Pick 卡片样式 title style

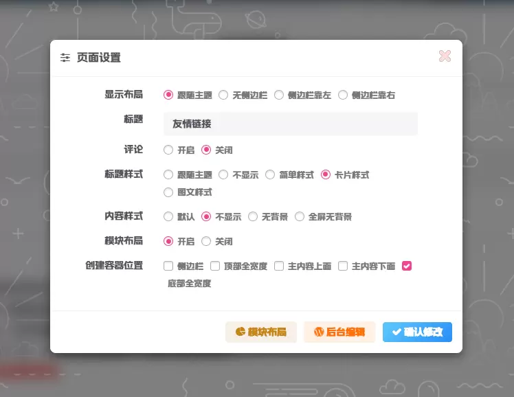coord(325,174)
